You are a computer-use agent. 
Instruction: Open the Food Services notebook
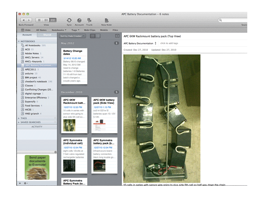(x=37, y=106)
